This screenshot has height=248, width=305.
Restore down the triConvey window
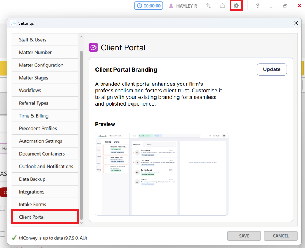tap(285, 6)
